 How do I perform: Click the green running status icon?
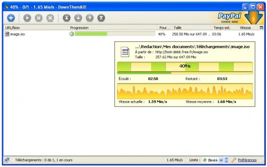(x=72, y=34)
